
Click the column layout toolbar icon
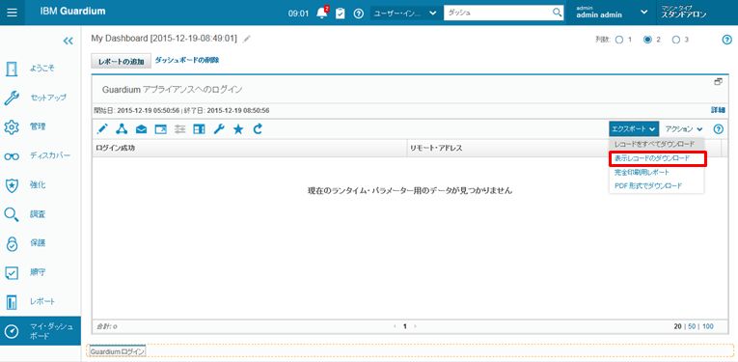(199, 129)
